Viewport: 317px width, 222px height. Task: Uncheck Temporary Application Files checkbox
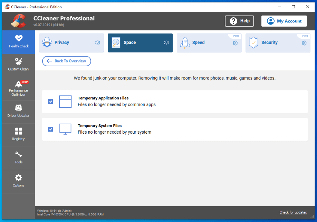(x=50, y=102)
